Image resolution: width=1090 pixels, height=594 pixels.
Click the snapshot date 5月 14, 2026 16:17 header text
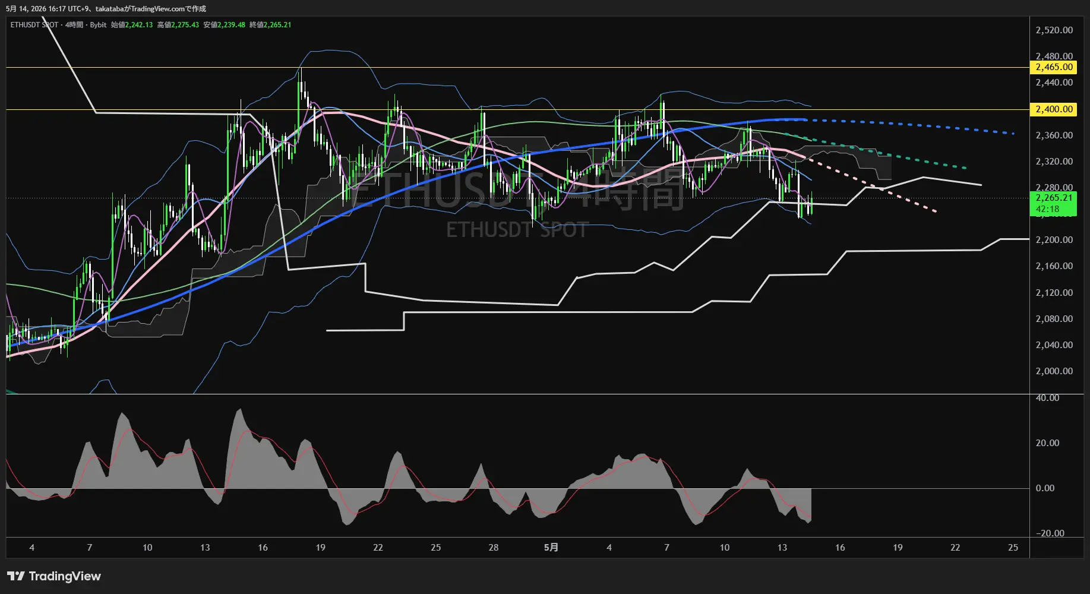tap(35, 9)
